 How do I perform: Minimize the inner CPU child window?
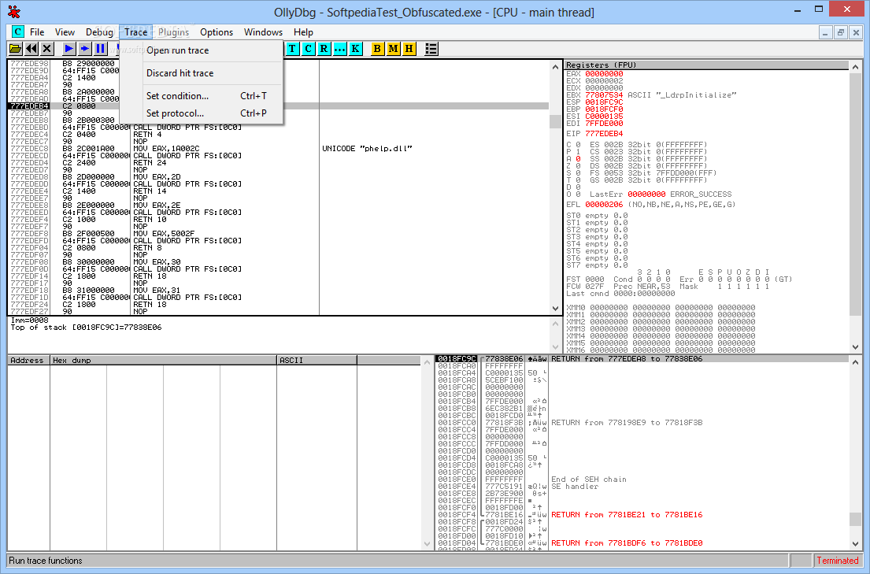825,33
